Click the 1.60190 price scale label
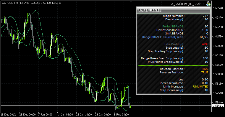225x117 pixels. (218, 55)
